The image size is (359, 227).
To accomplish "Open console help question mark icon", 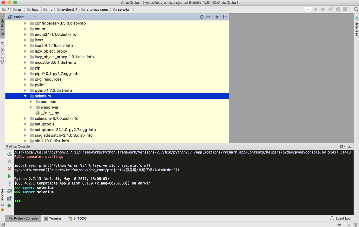I will 9,184.
